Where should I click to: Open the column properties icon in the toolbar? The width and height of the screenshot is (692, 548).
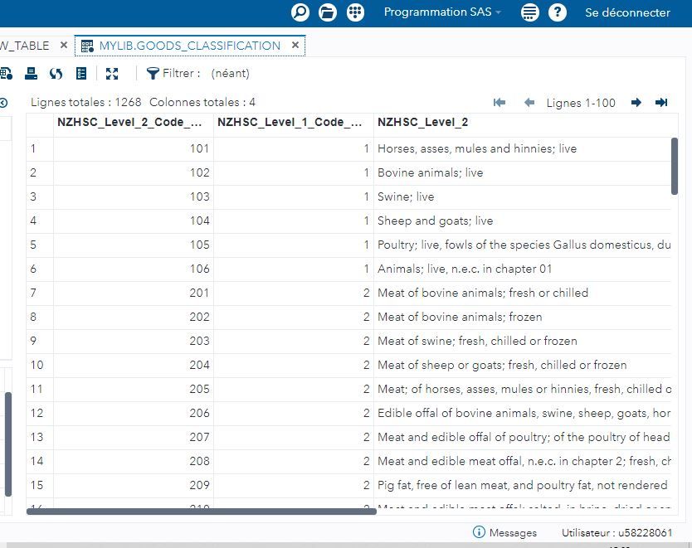point(81,74)
